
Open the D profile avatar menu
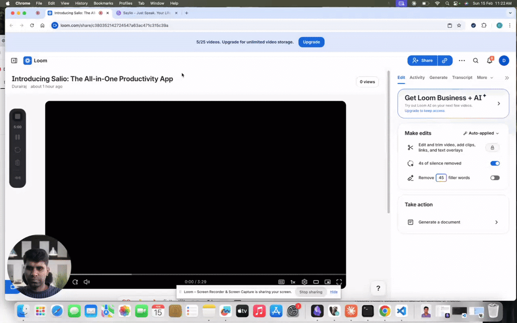pyautogui.click(x=504, y=61)
